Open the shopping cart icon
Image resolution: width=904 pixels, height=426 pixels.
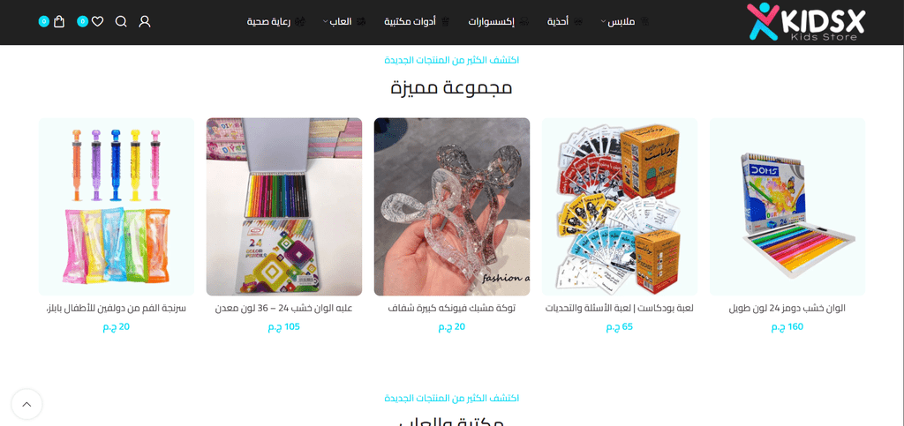tap(59, 22)
